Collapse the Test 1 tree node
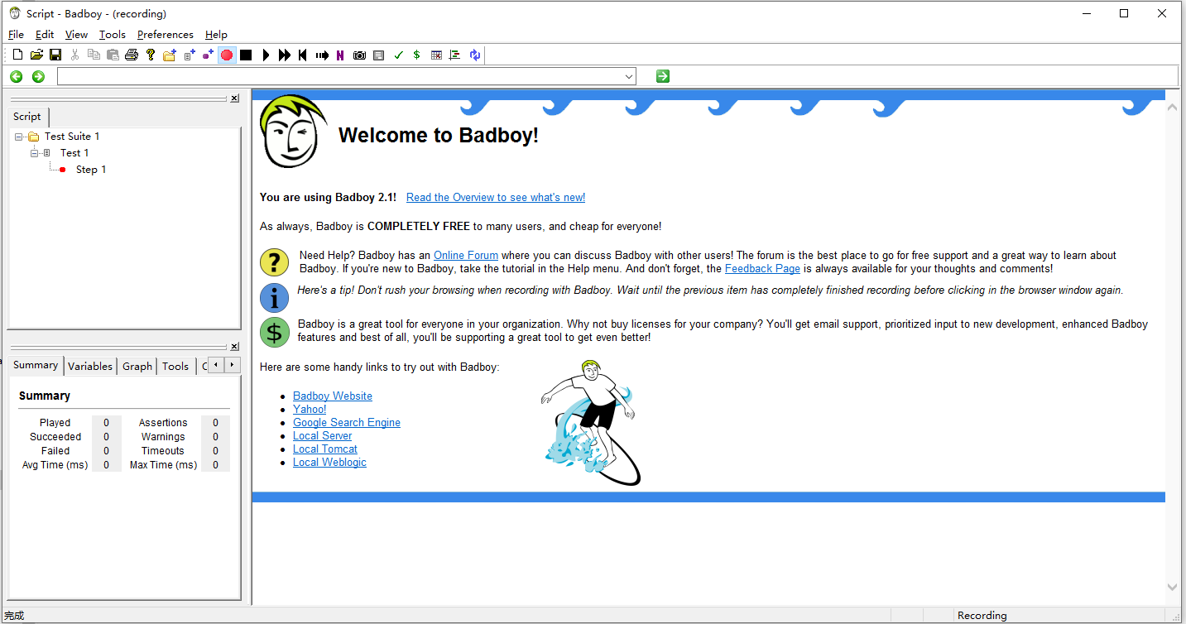The height and width of the screenshot is (624, 1186). 34,153
